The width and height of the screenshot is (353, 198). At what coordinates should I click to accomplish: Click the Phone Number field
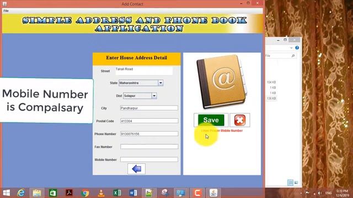coord(149,134)
